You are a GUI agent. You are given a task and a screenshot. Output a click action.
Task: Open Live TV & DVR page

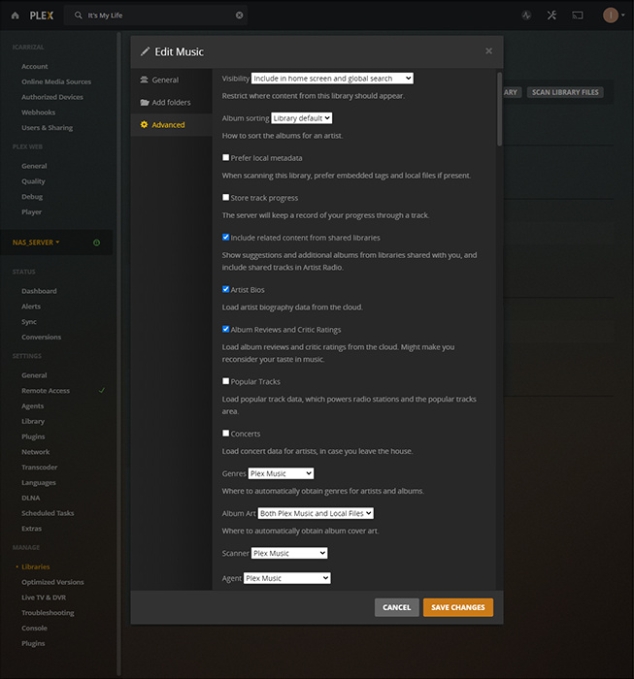tap(44, 598)
